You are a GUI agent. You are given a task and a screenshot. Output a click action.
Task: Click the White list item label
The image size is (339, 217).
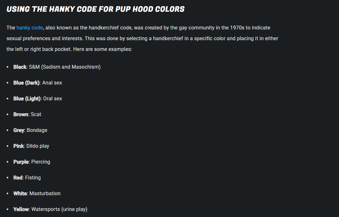[20, 194]
